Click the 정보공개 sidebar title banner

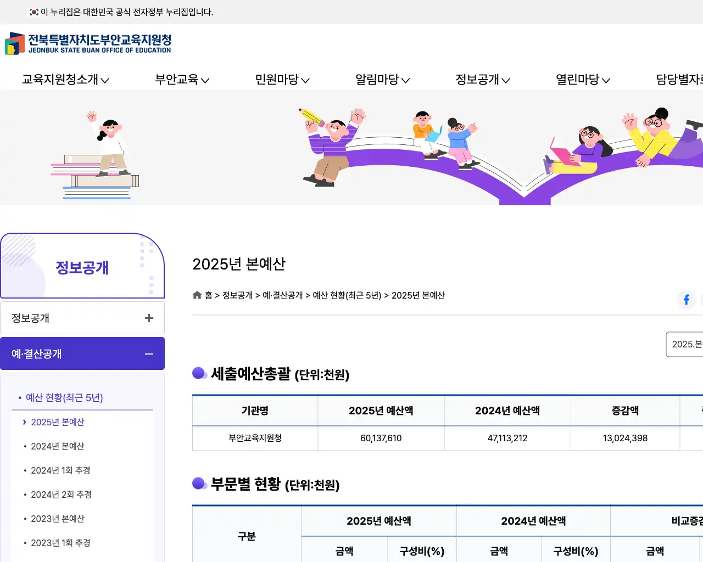82,266
